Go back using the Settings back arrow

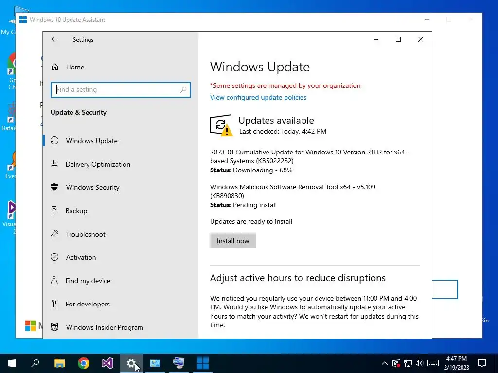pos(54,39)
